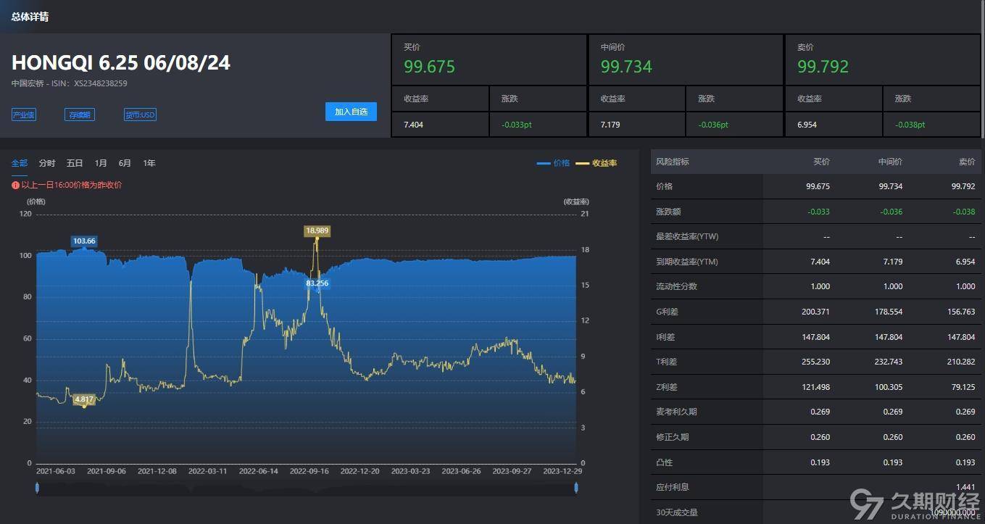The width and height of the screenshot is (985, 524).
Task: Click the G利差 row label
Action: (x=666, y=312)
